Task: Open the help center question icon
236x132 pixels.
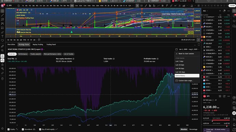Action: point(234,130)
